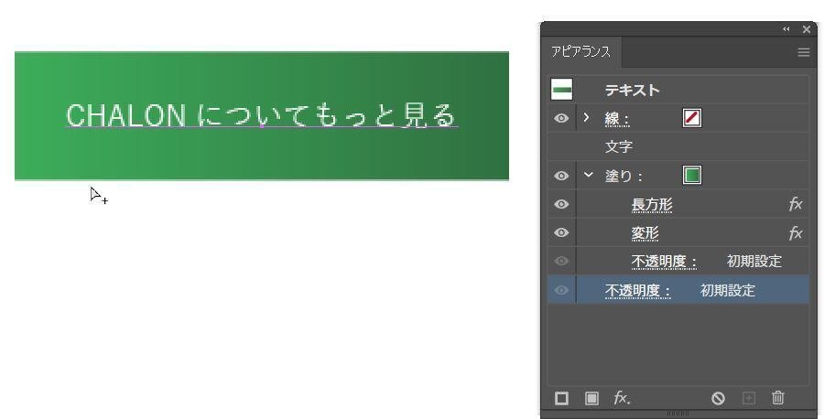Click the Add New Stroke icon

point(561,398)
